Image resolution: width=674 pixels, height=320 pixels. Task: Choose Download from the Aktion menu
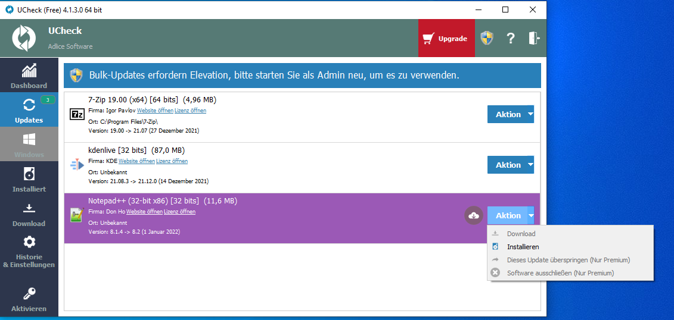pyautogui.click(x=570, y=234)
